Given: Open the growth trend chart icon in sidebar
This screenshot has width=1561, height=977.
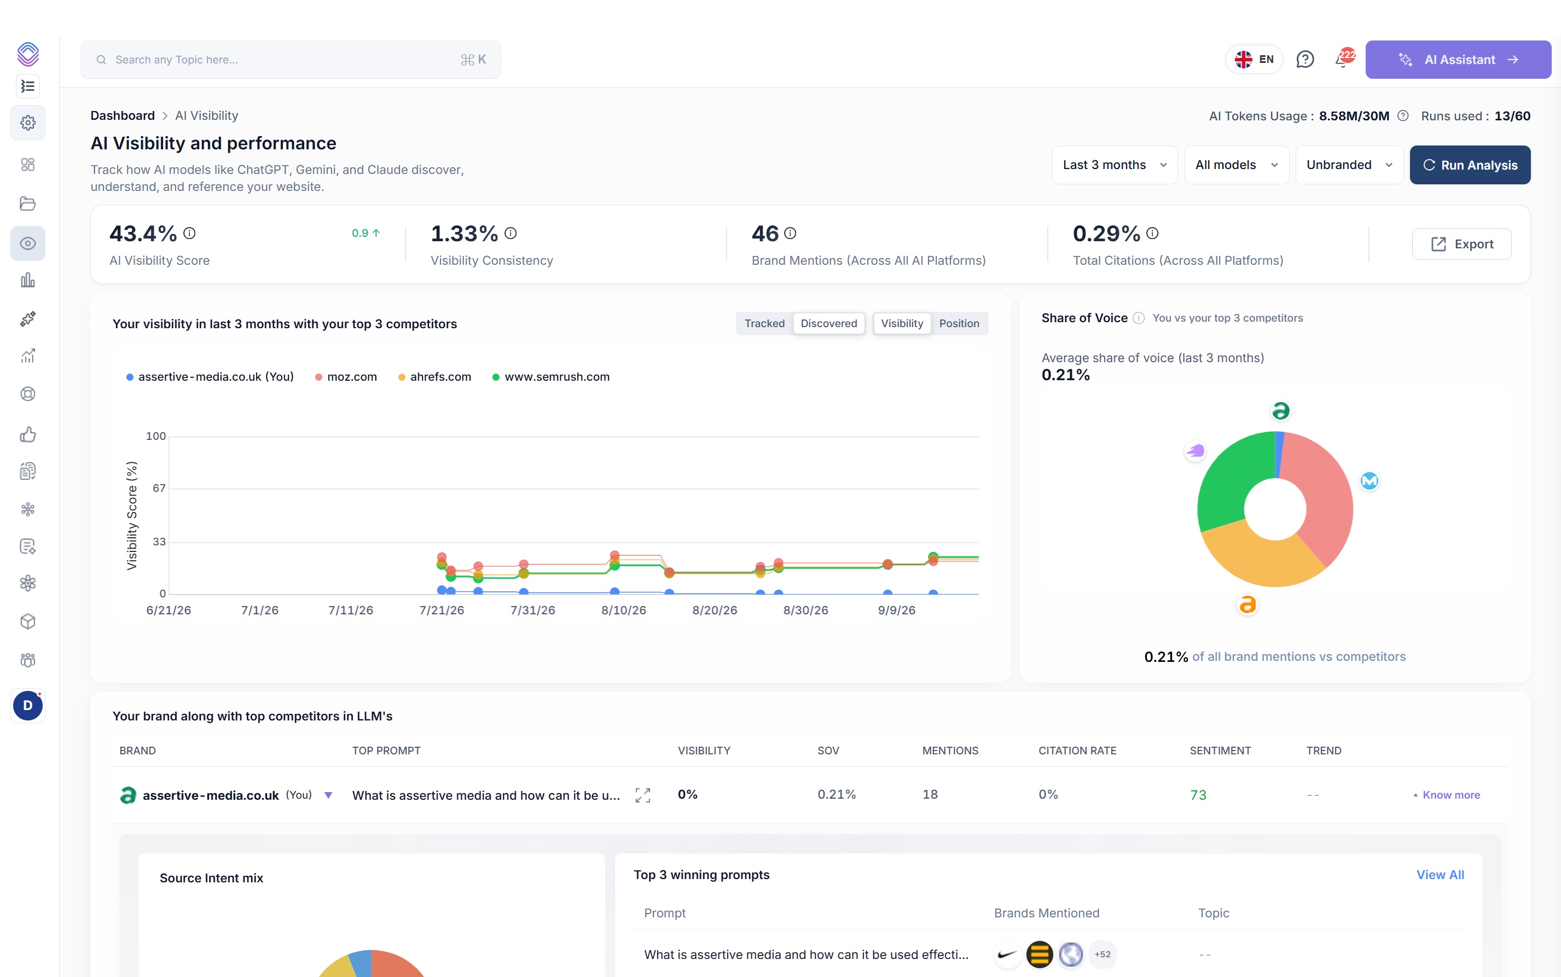Looking at the screenshot, I should [28, 356].
